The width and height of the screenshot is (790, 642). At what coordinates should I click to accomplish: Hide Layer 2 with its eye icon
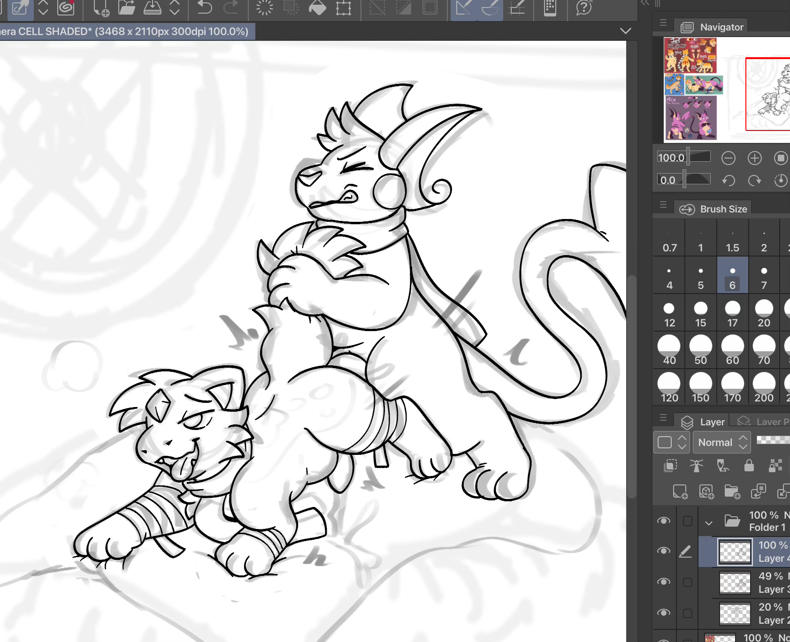[x=664, y=613]
